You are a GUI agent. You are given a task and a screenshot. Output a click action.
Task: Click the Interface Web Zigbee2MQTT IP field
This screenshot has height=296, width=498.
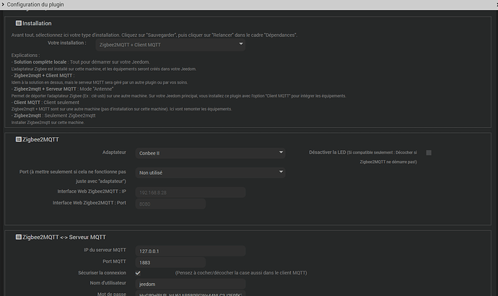191,193
